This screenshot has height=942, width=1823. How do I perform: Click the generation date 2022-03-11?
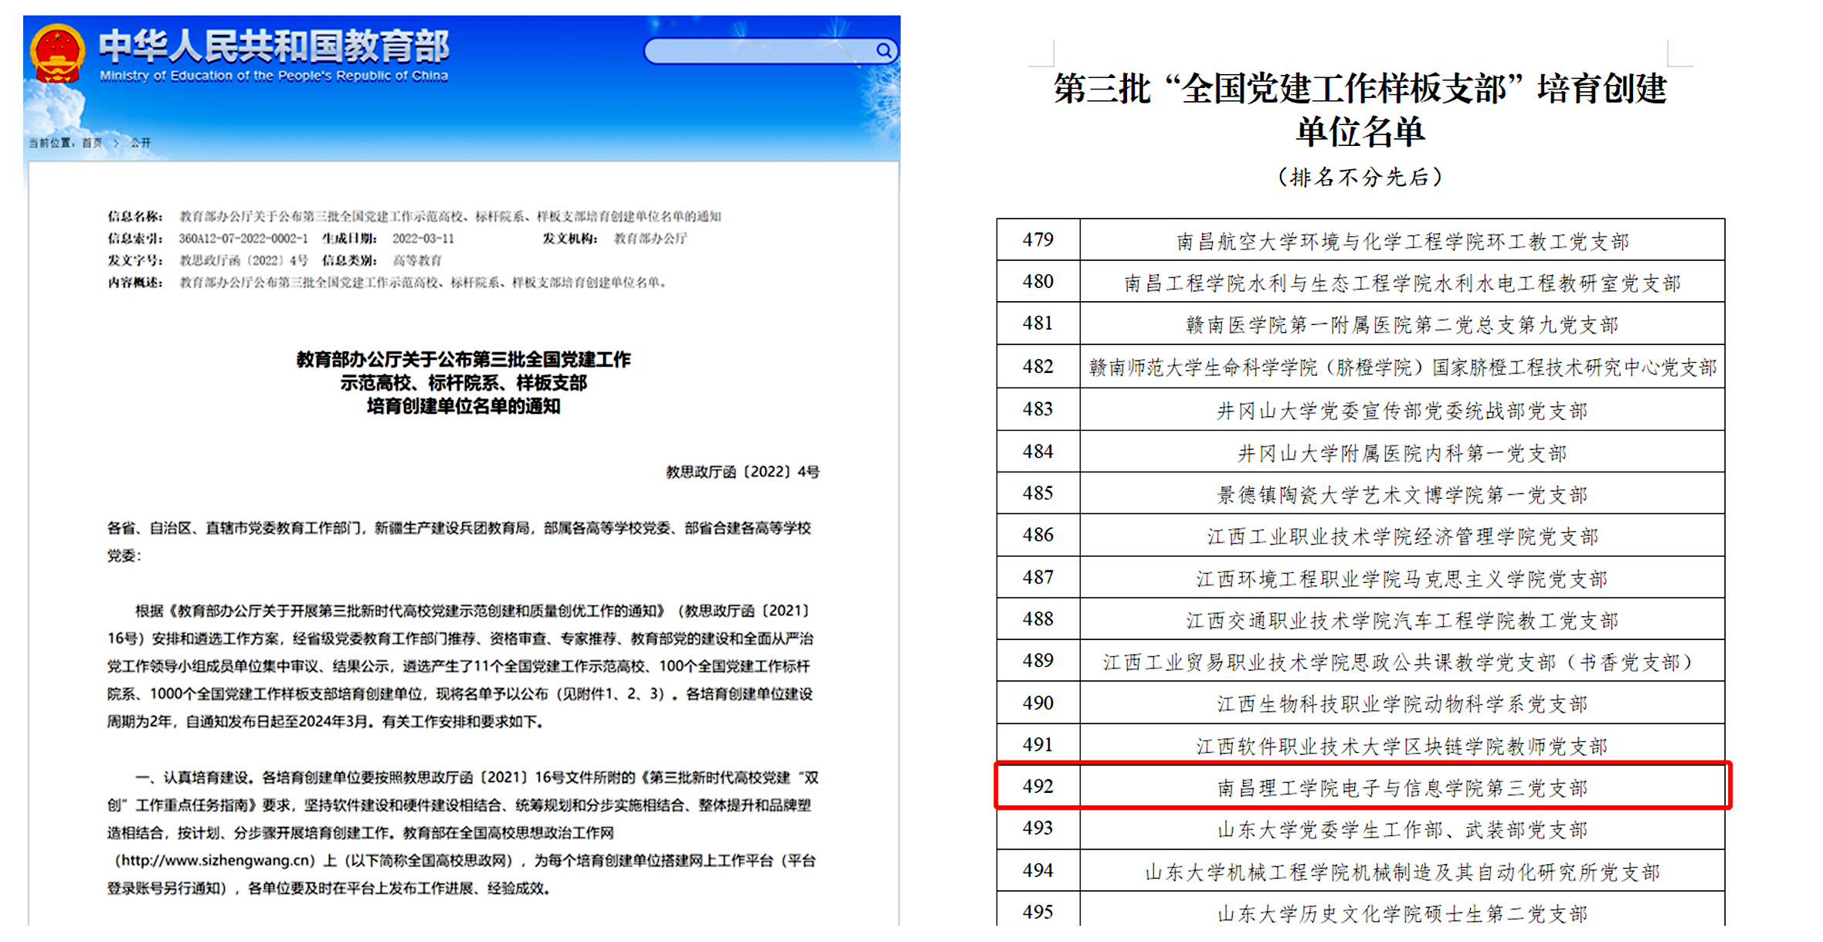[423, 239]
